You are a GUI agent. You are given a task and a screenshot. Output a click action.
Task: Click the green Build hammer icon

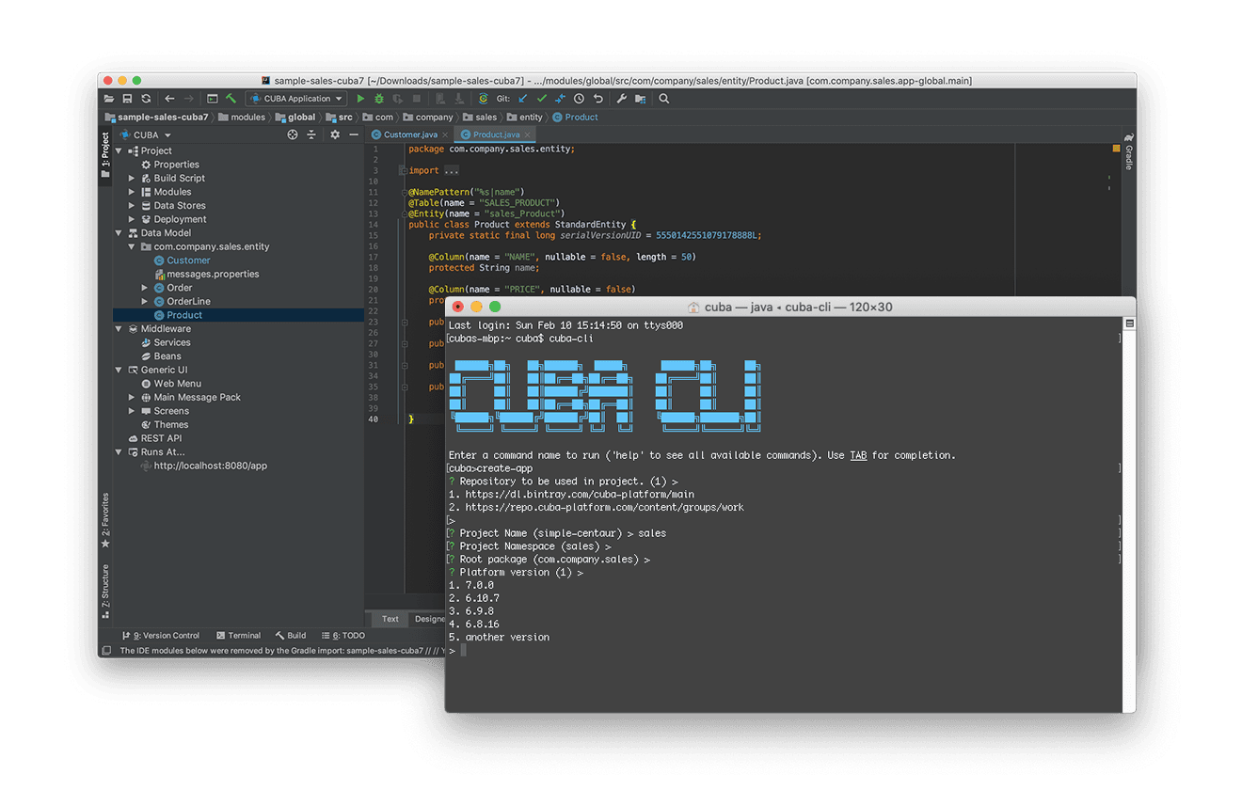[x=231, y=99]
